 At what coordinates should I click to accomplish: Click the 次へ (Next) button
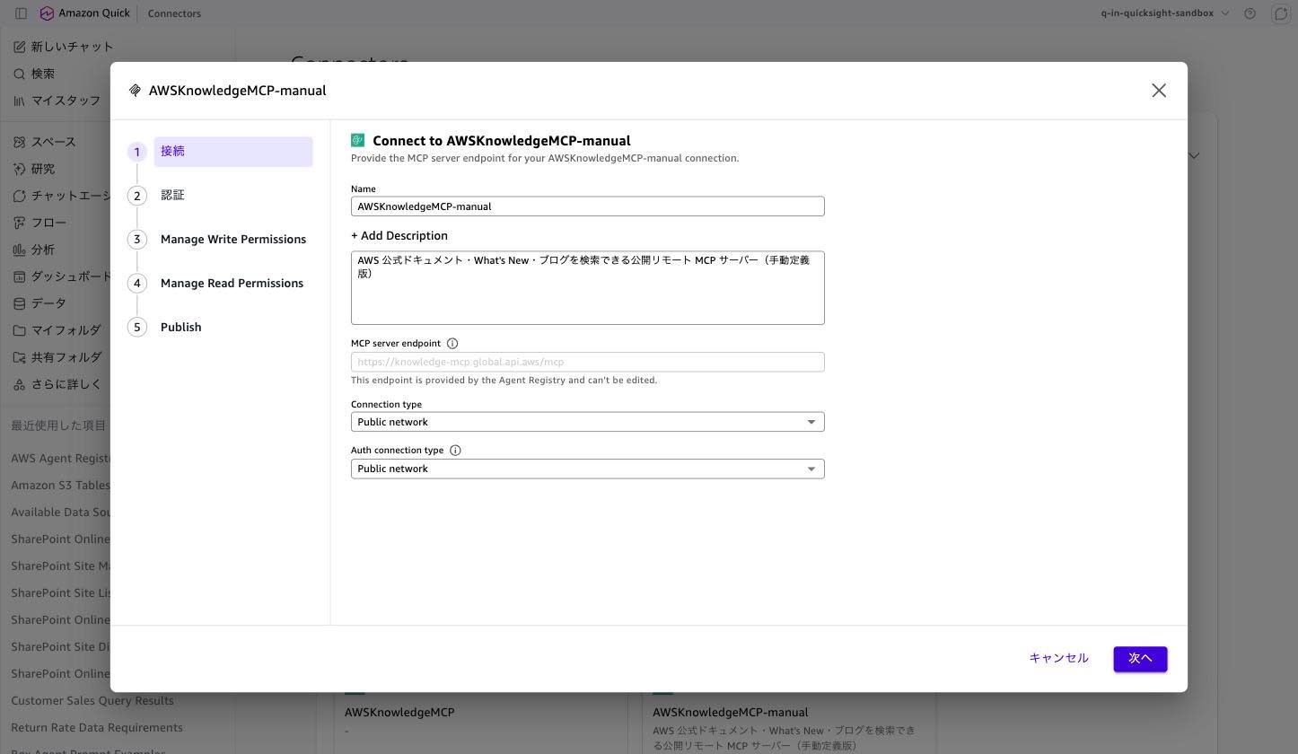(1140, 659)
